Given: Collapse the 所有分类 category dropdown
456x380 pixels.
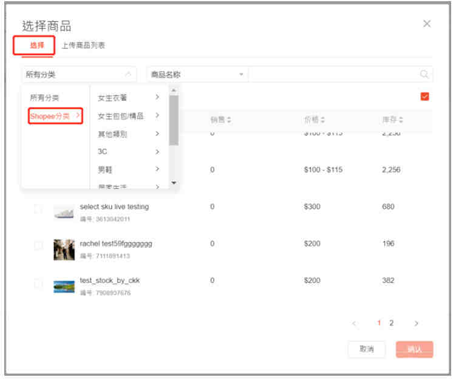Looking at the screenshot, I should pyautogui.click(x=79, y=75).
